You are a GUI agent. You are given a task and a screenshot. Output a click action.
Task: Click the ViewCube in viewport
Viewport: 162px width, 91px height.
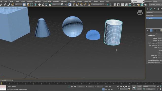pos(140,12)
